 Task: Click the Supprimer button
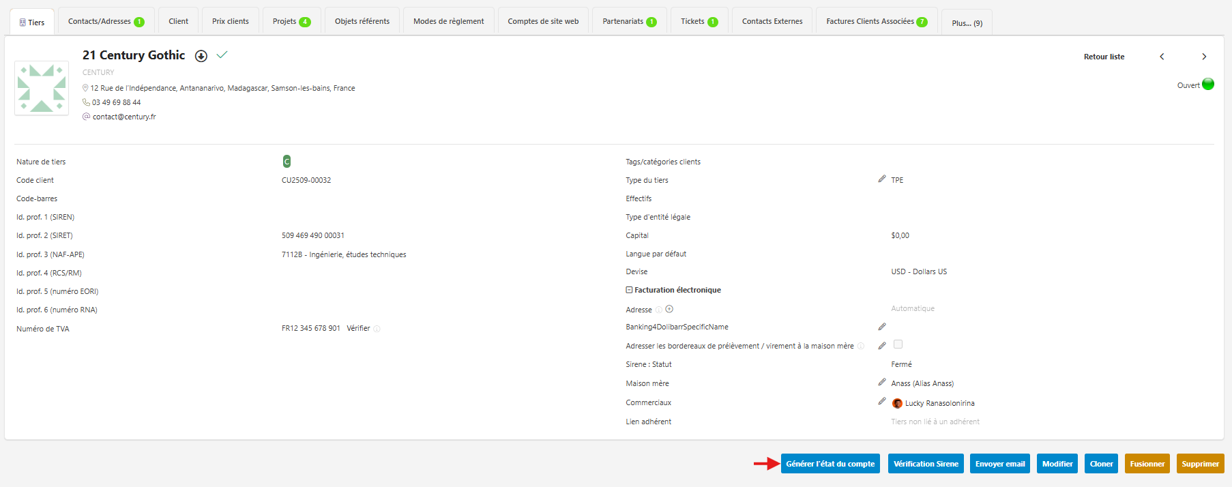1201,464
